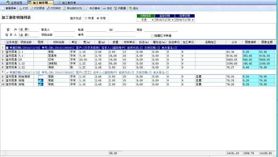Viewport: 278px width, 157px height.
Task: Click the 定位 locate icon
Action: click(104, 8)
